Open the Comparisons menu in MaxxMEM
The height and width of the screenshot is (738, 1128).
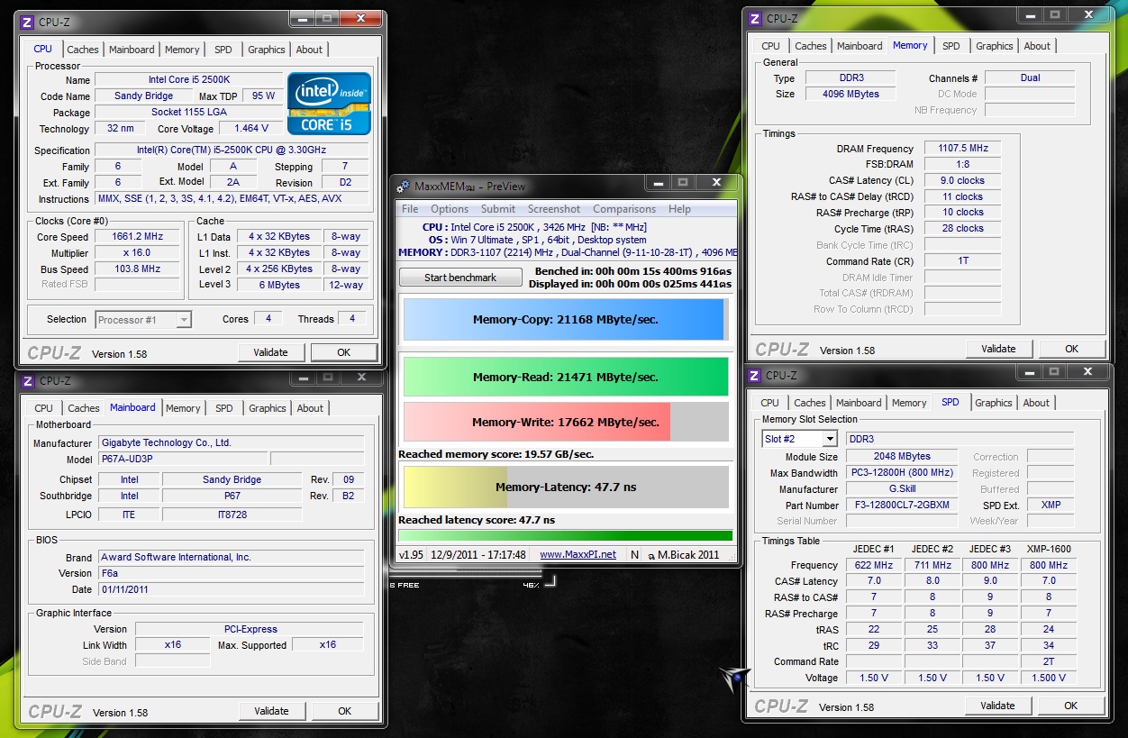[x=624, y=209]
